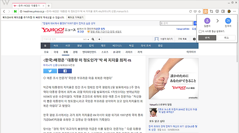
Task: Open the screen capture crop tool
Action: [x=211, y=11]
